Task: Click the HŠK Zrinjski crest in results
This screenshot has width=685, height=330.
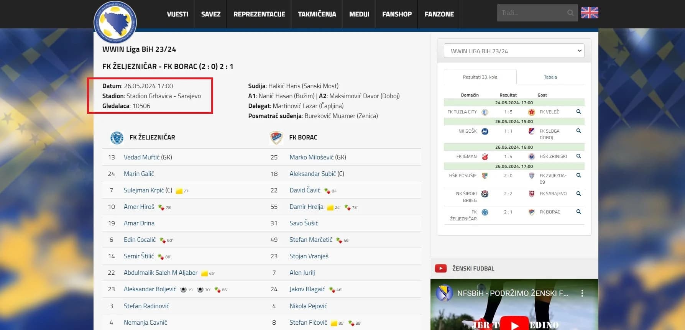Action: click(x=531, y=156)
